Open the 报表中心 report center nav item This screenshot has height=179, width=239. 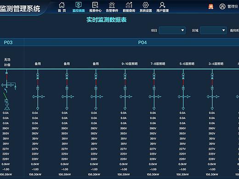click(x=95, y=7)
